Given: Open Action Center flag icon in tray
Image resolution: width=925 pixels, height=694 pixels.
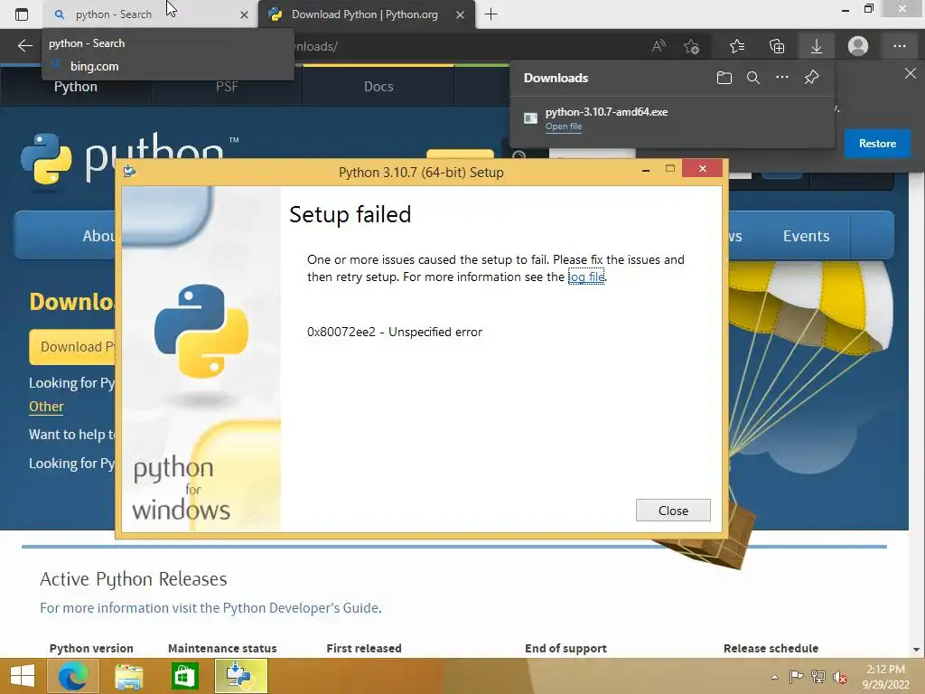Looking at the screenshot, I should (796, 677).
